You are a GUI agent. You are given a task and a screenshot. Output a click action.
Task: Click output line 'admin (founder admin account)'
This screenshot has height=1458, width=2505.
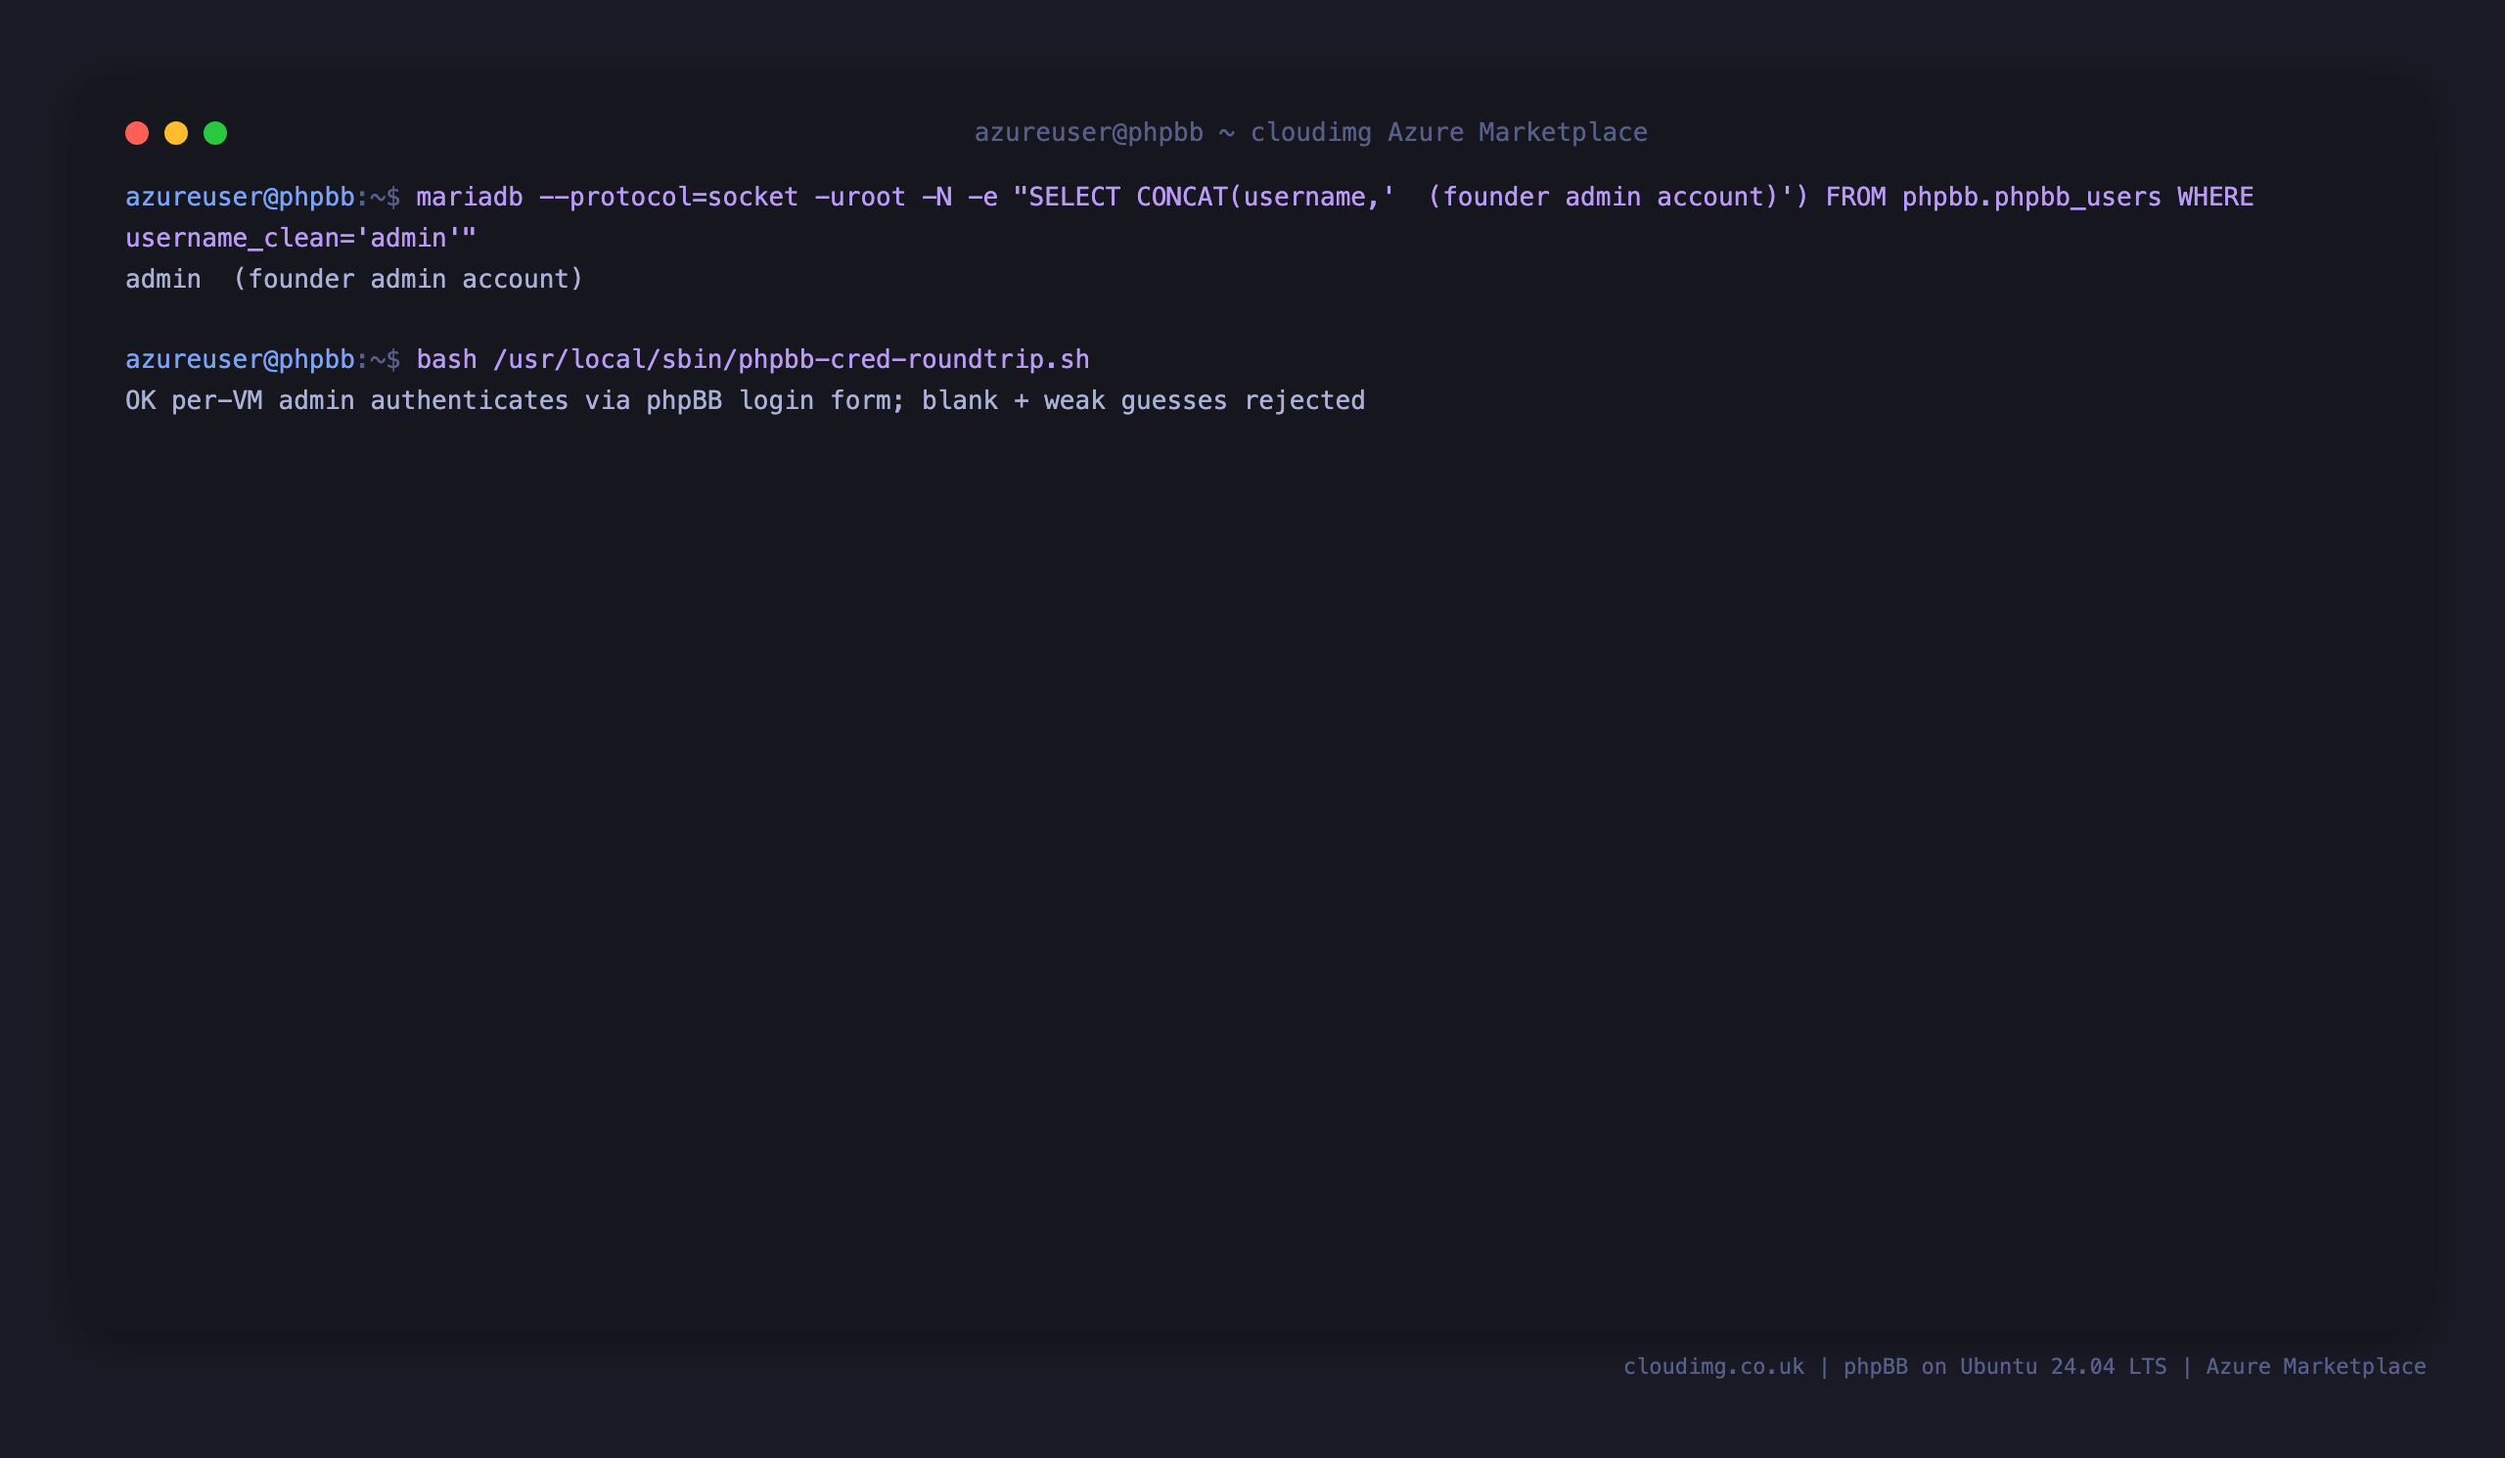click(354, 279)
